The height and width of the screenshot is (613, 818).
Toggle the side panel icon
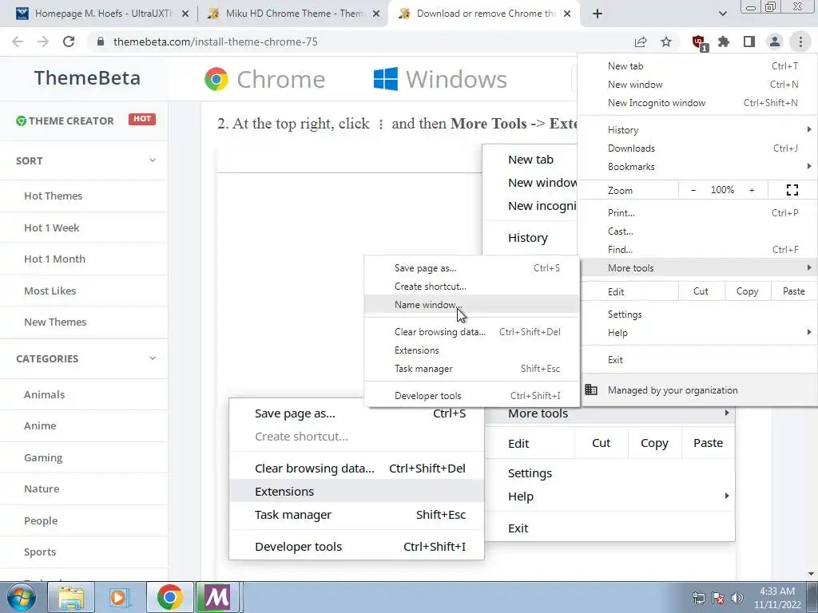(749, 42)
